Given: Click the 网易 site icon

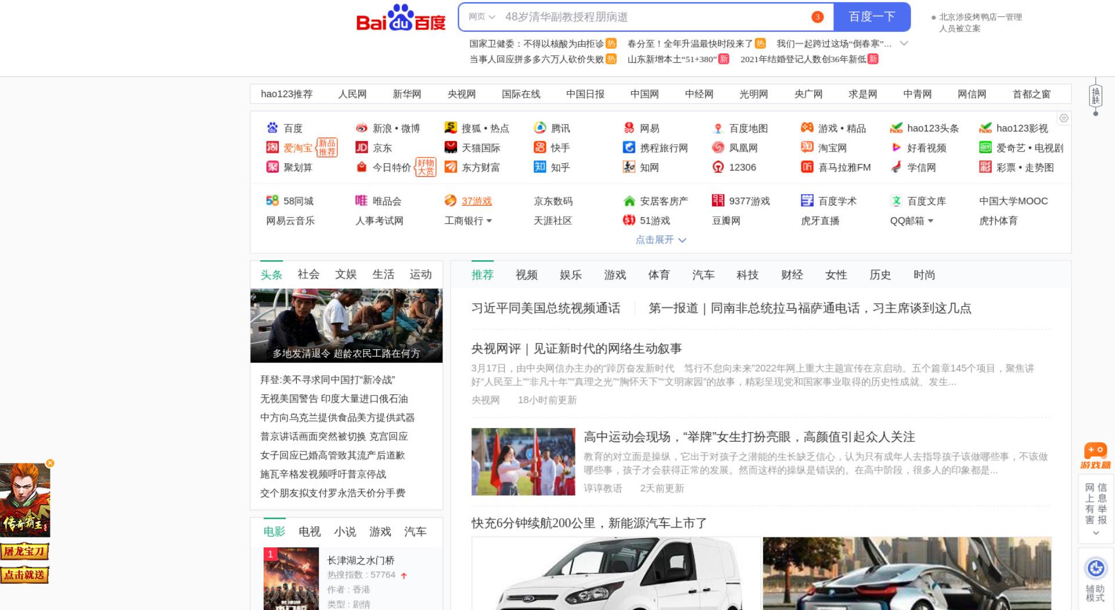Looking at the screenshot, I should click(629, 128).
